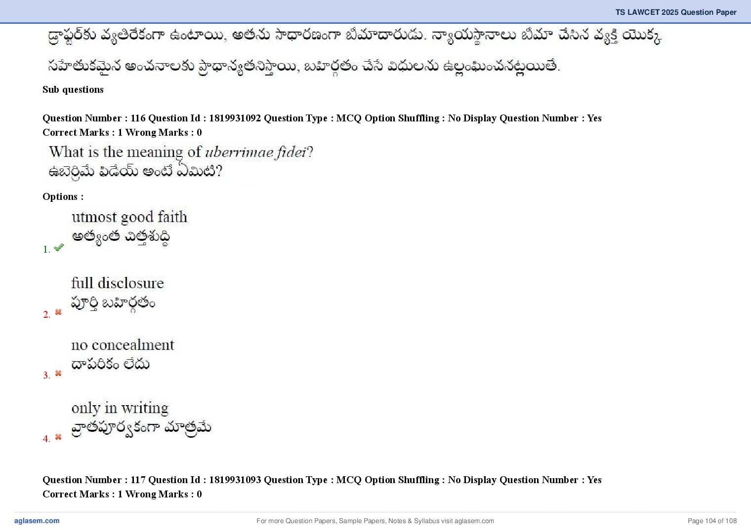Click 'Correct Marks : 1' under question 116
The width and height of the screenshot is (751, 530).
pyautogui.click(x=82, y=132)
